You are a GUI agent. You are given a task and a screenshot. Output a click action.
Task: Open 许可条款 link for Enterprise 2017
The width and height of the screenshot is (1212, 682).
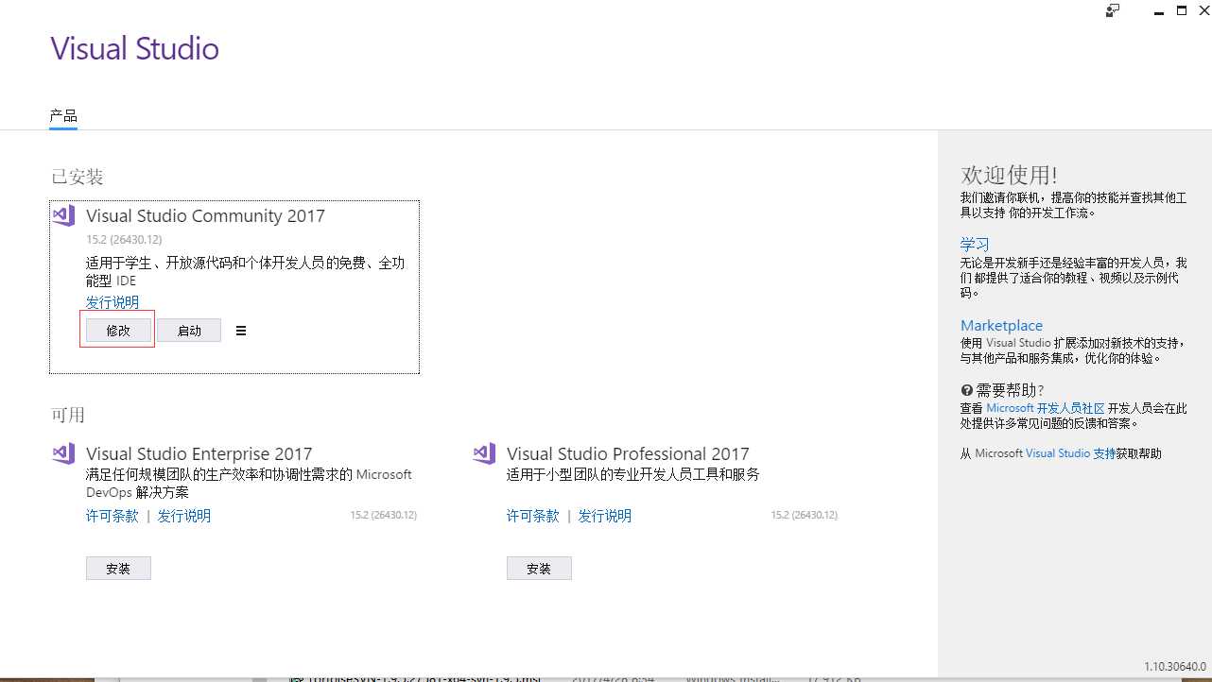[113, 516]
